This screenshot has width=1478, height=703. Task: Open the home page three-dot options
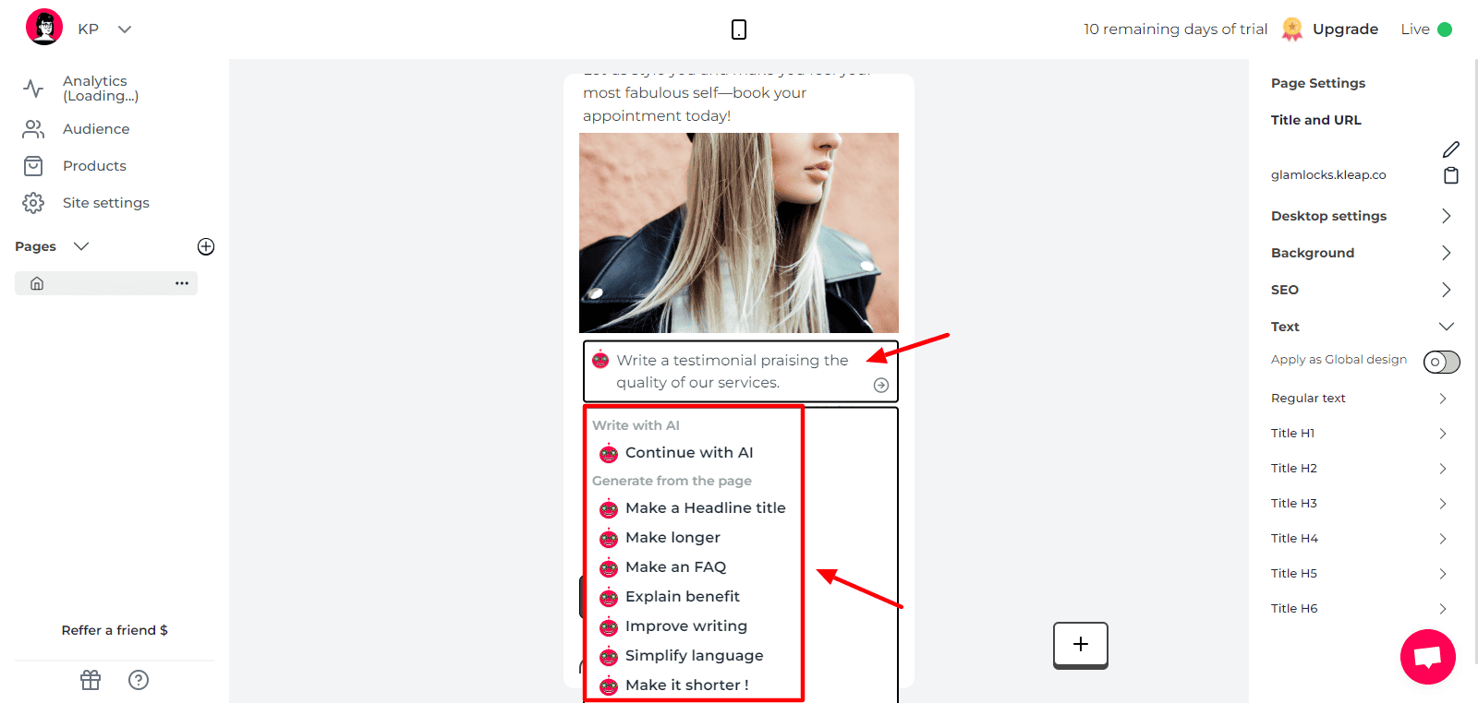click(x=182, y=283)
